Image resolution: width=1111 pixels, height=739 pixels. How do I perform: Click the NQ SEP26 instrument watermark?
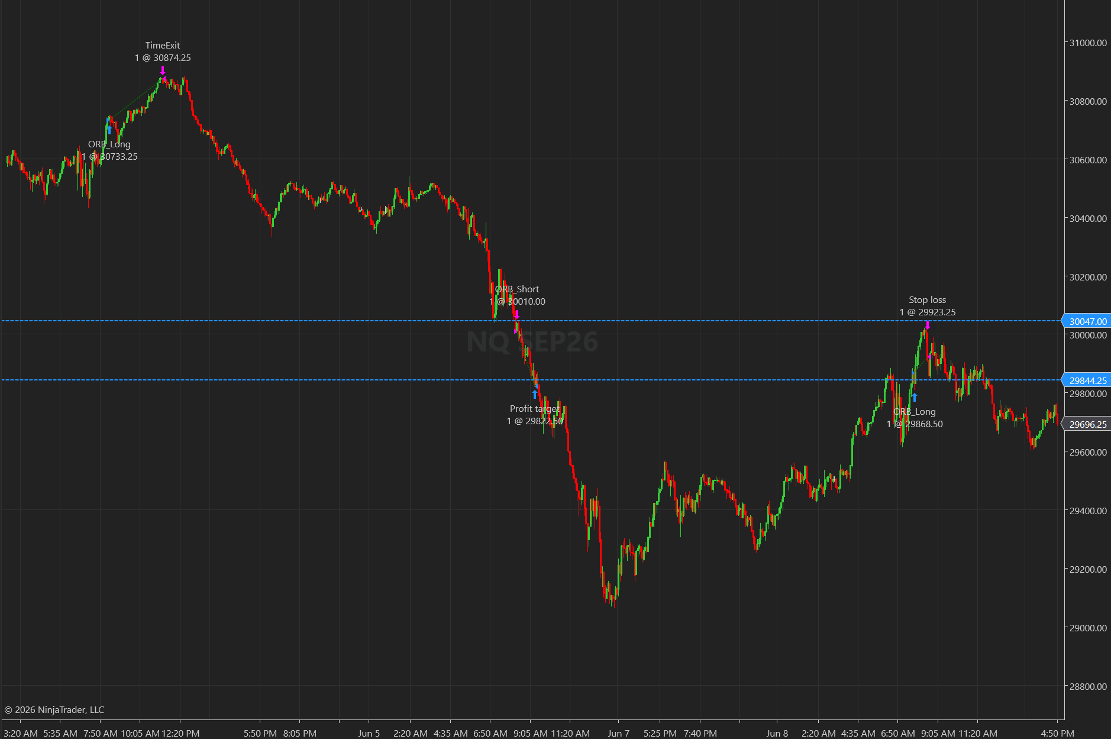pyautogui.click(x=532, y=341)
